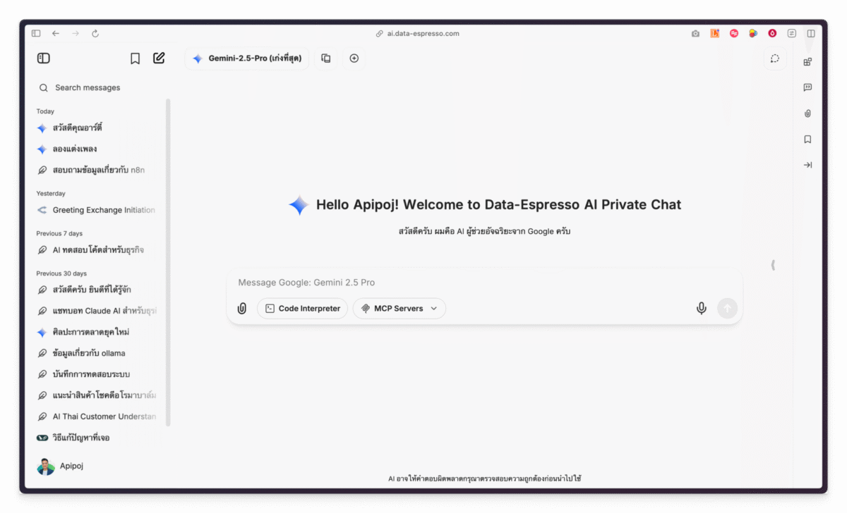Expand the MCP Servers dropdown
The image size is (847, 513).
(x=400, y=309)
